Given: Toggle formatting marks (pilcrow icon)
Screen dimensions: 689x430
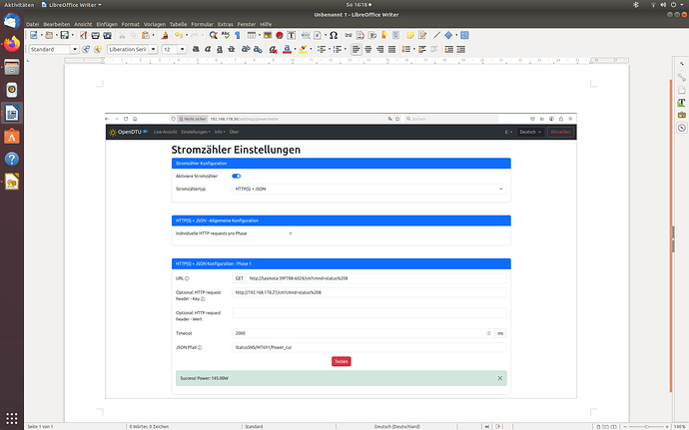Looking at the screenshot, I should point(238,35).
